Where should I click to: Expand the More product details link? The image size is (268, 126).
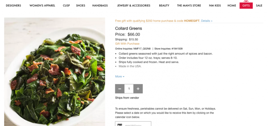click(x=120, y=77)
